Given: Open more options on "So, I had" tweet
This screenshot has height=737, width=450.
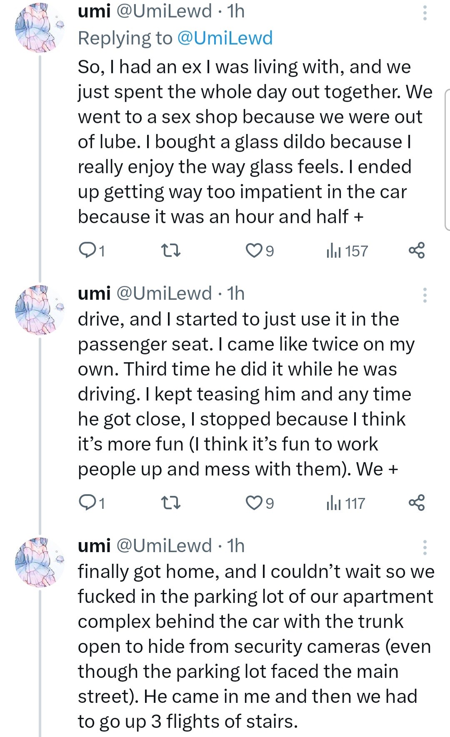Looking at the screenshot, I should coord(425,13).
